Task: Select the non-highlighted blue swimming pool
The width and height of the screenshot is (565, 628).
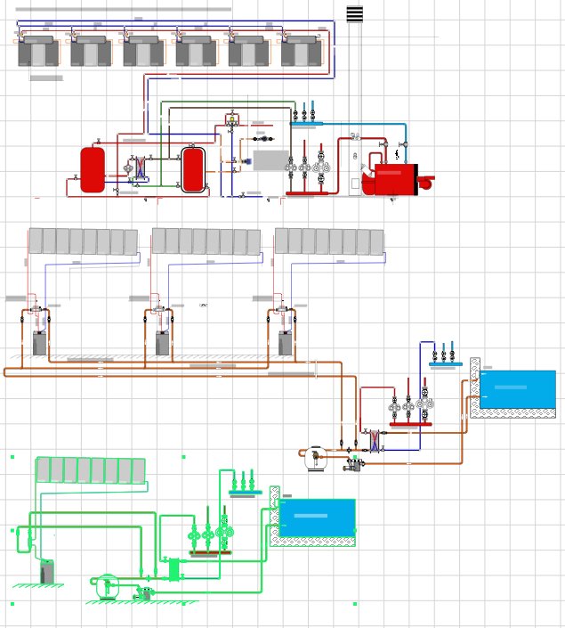Action: coord(517,389)
